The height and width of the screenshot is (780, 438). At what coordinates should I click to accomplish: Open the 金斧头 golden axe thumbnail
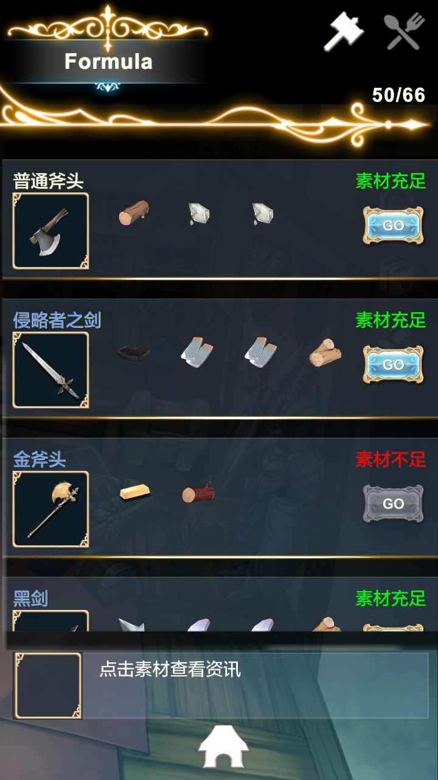pos(50,509)
